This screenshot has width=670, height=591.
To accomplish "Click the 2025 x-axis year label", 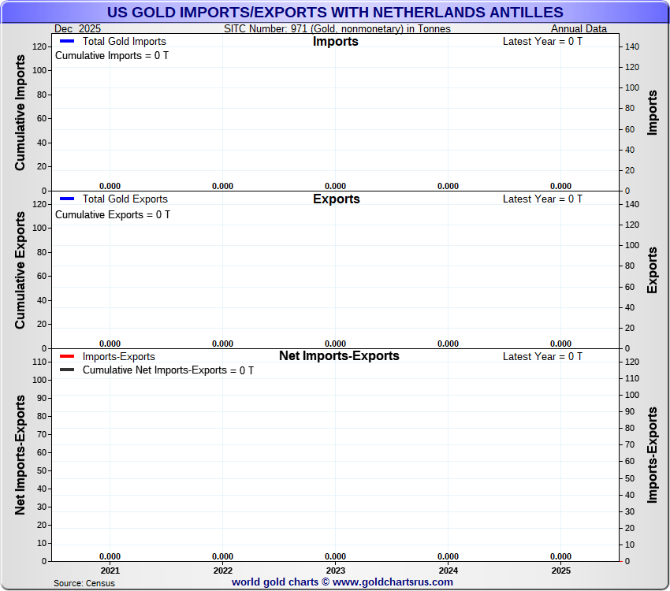I will click(561, 571).
